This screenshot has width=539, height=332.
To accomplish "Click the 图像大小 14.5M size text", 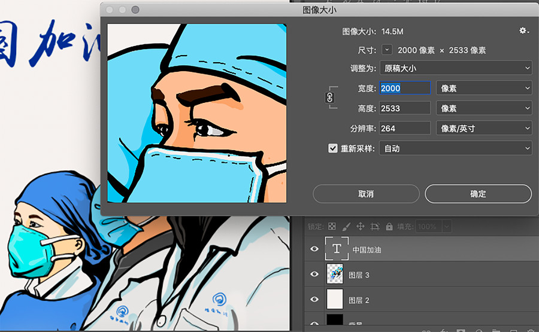I will (373, 32).
